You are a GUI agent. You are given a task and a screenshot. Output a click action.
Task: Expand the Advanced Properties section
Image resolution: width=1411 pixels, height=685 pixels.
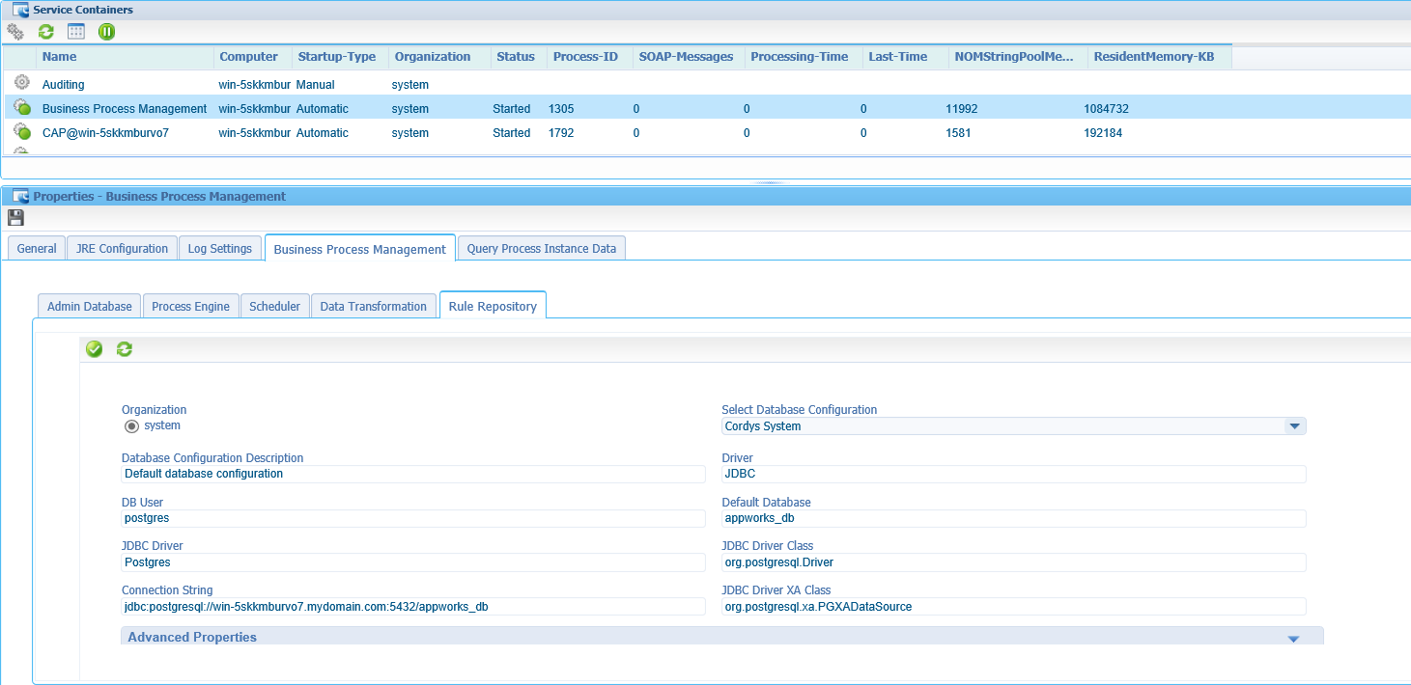point(1293,638)
